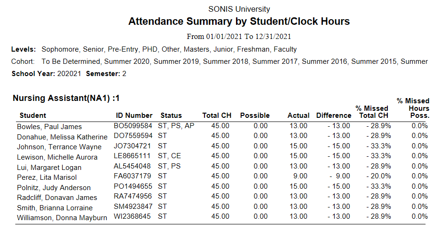The height and width of the screenshot is (230, 440).
Task: Click the ID Number column header
Action: tap(134, 115)
